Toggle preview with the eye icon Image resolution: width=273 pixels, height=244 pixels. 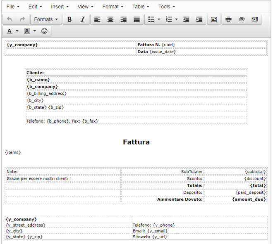coord(242,19)
